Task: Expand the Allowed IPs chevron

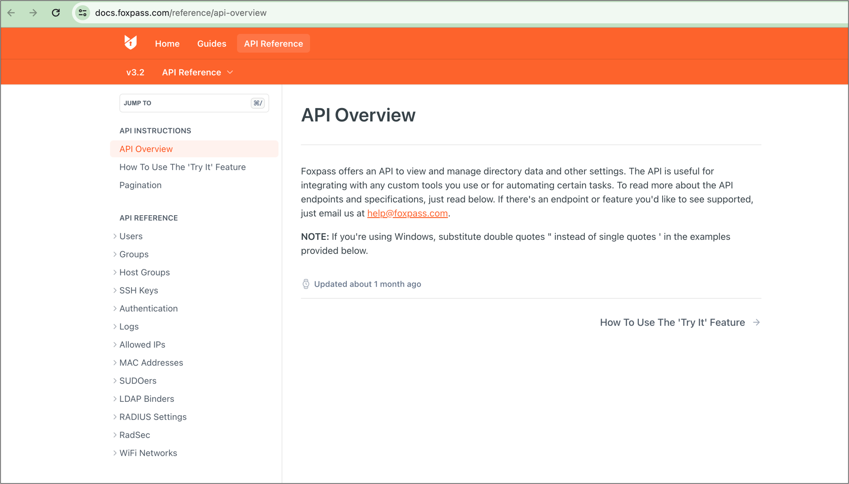Action: pos(115,345)
